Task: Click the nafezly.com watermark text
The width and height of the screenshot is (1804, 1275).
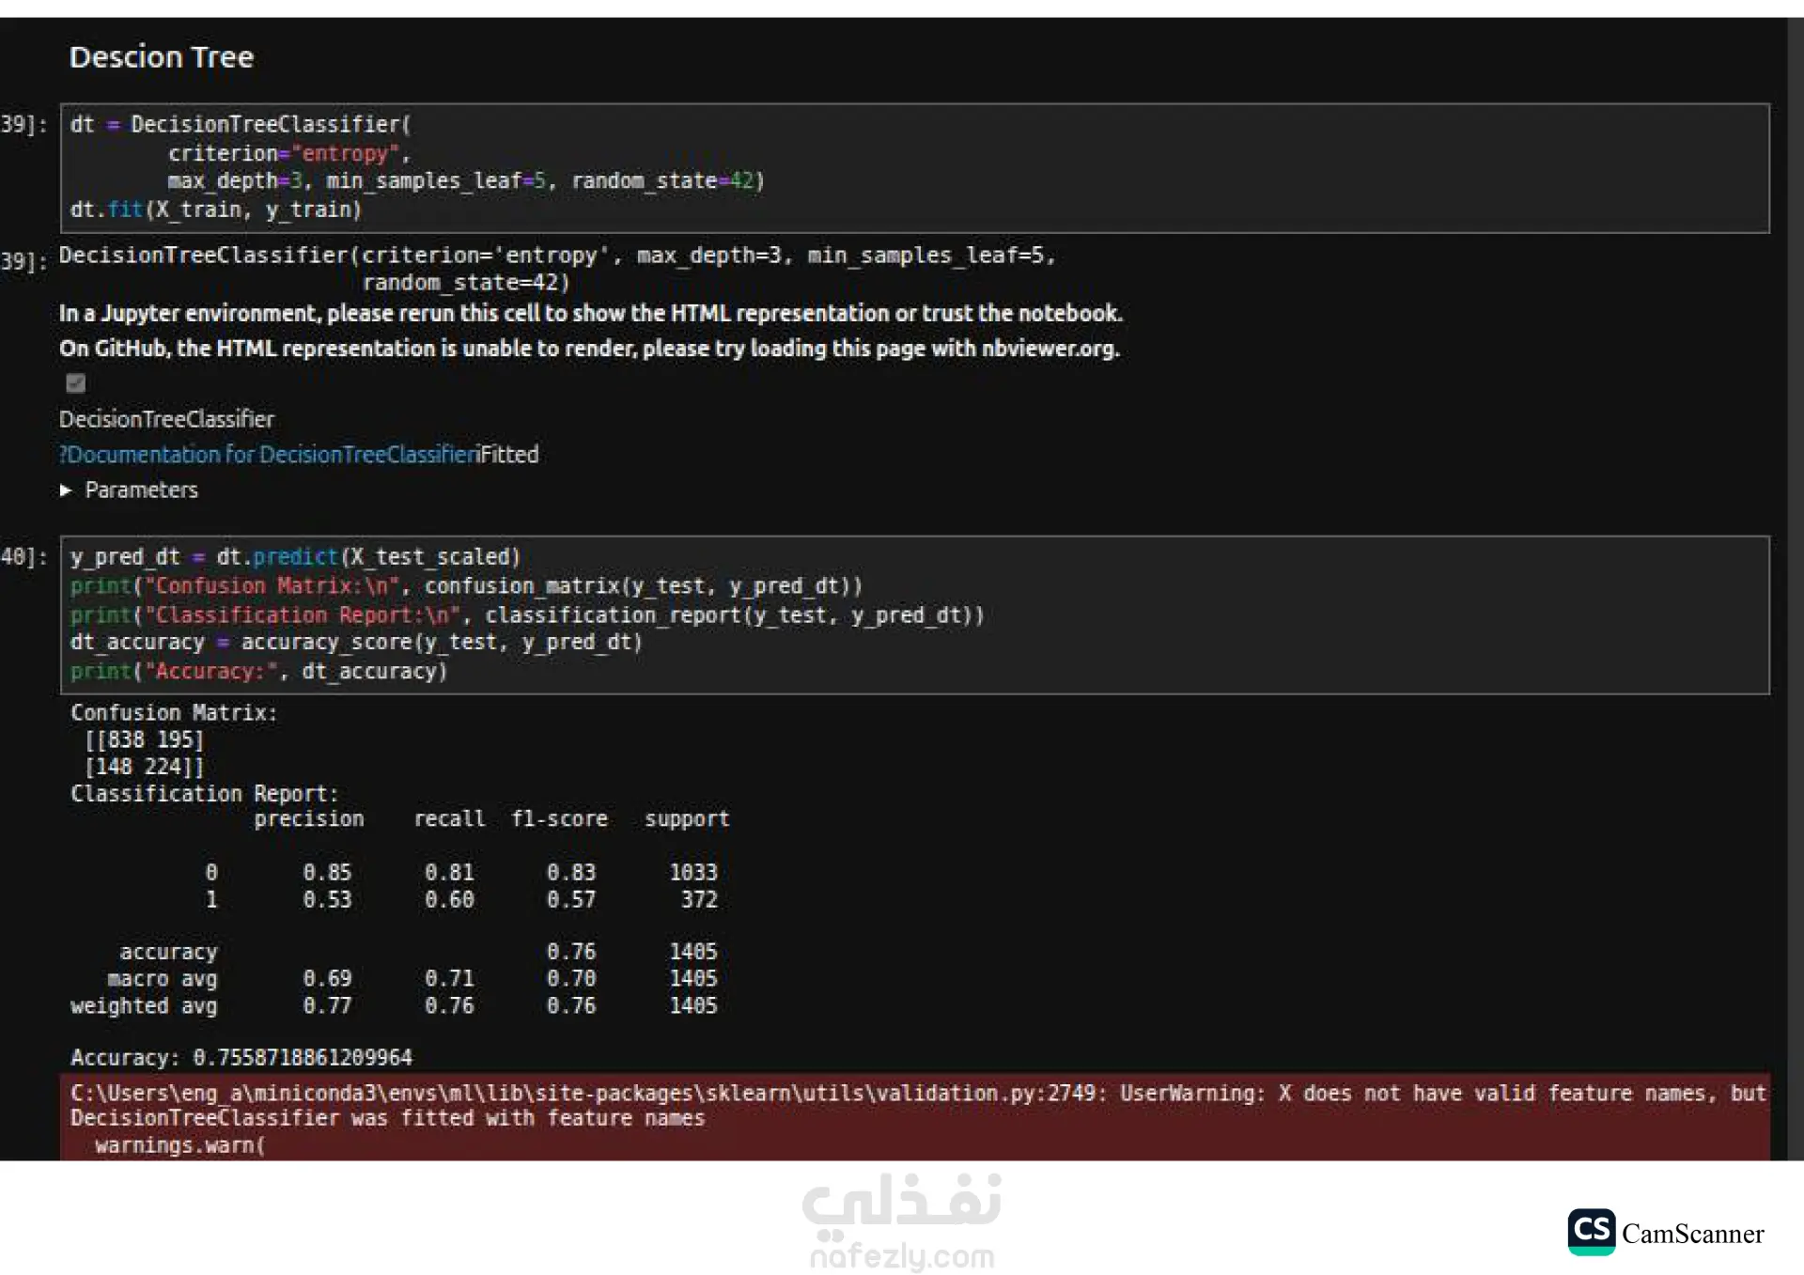Action: click(x=902, y=1256)
